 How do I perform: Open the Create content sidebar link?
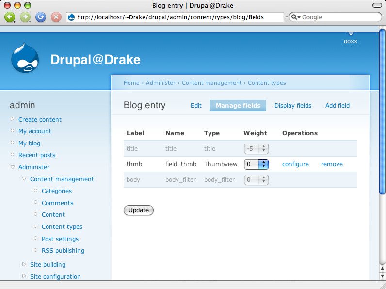coord(40,120)
